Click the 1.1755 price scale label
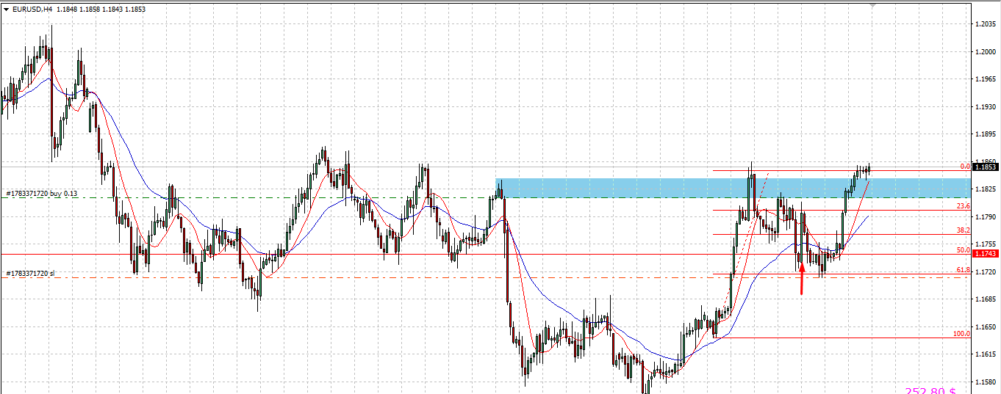 pyautogui.click(x=985, y=244)
